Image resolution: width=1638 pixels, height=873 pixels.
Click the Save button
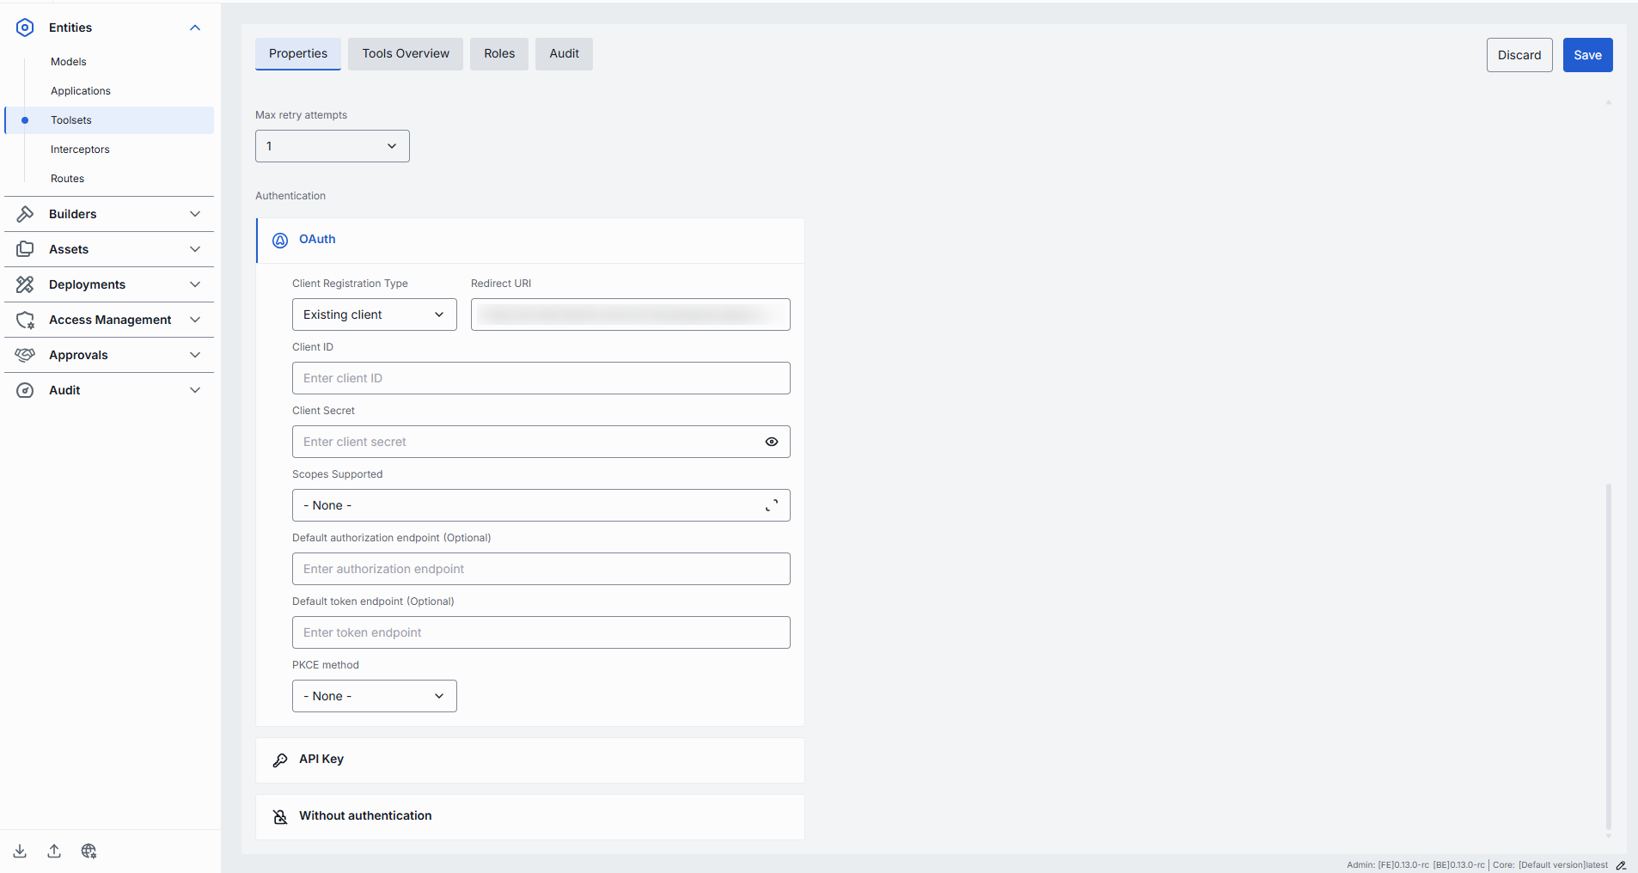[1586, 55]
